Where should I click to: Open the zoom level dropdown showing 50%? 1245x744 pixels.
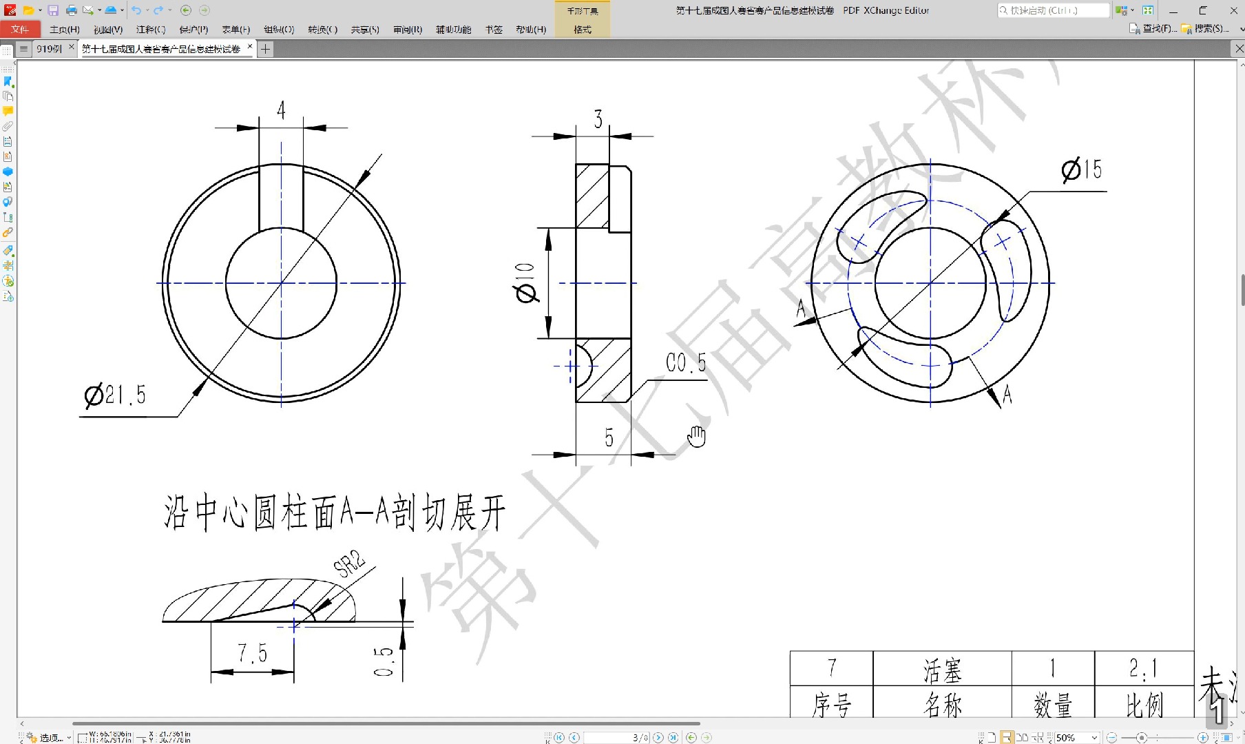pyautogui.click(x=1095, y=736)
